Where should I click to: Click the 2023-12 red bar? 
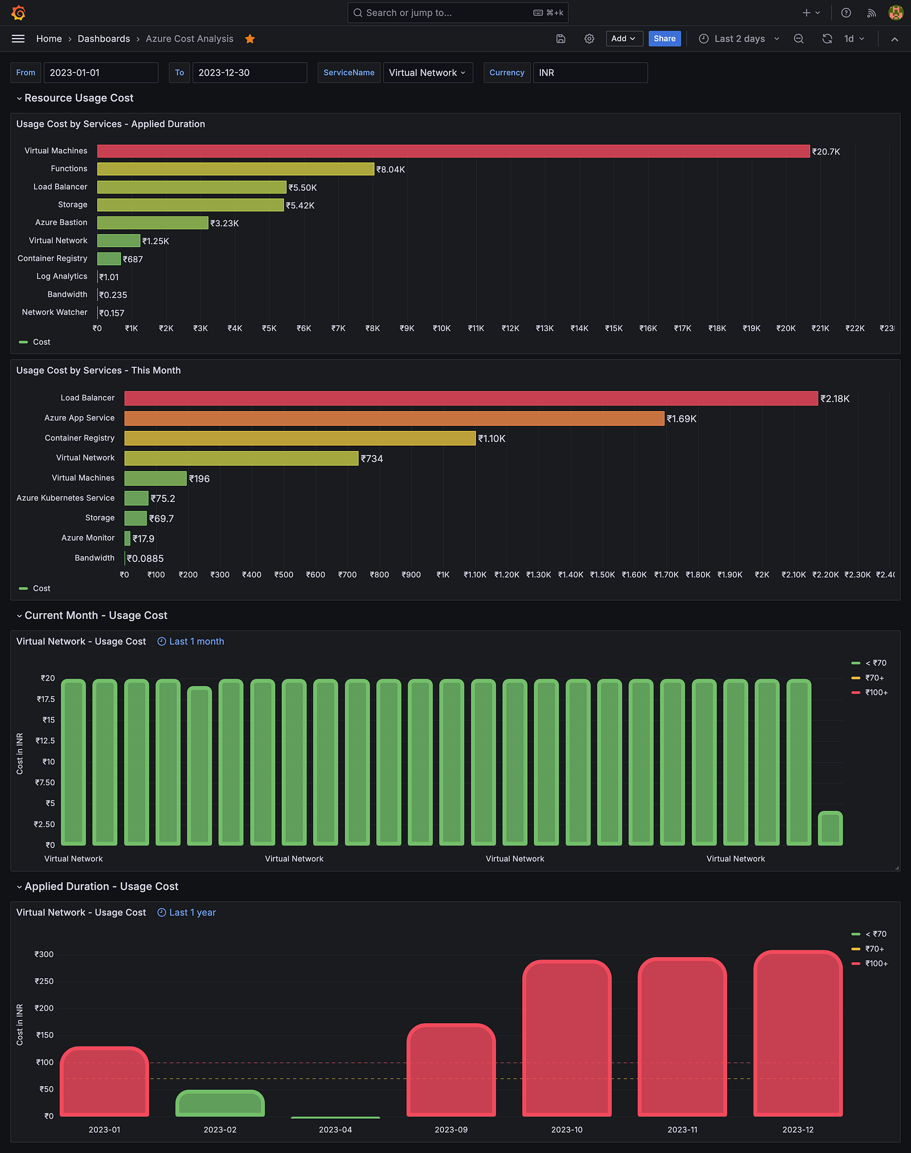tap(798, 1033)
